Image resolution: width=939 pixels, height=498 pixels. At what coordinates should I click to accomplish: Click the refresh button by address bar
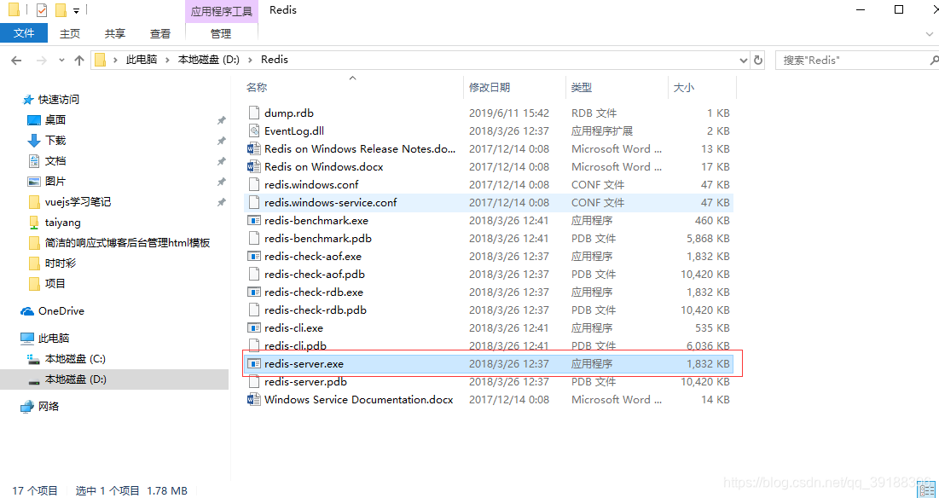[758, 60]
